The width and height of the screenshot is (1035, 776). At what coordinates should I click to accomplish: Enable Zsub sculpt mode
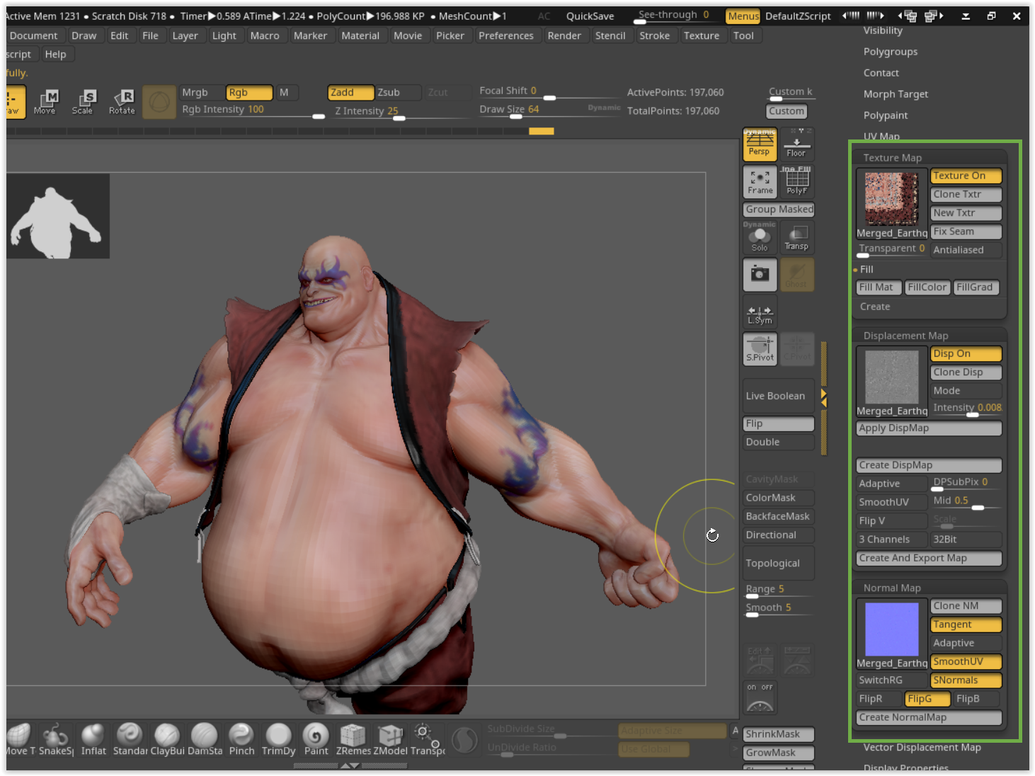[x=397, y=92]
